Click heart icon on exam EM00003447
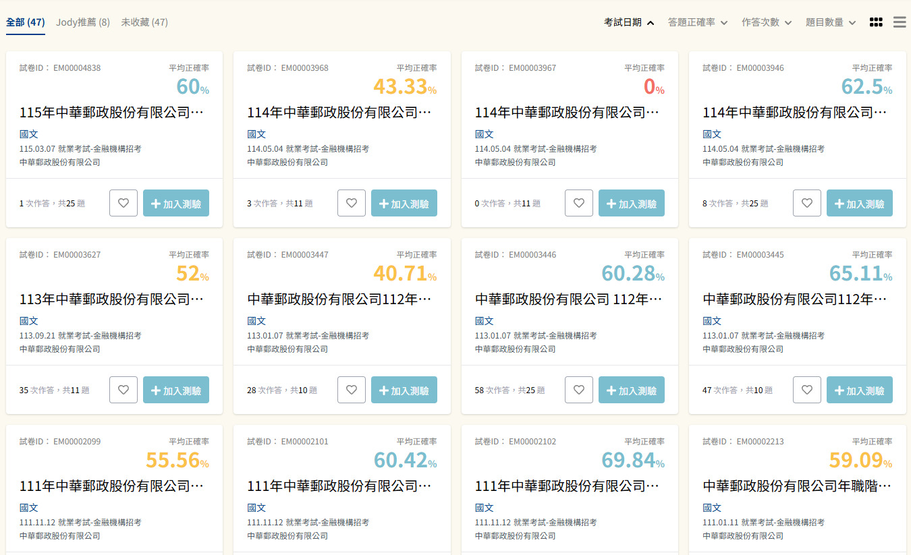Image resolution: width=911 pixels, height=555 pixels. [x=352, y=390]
